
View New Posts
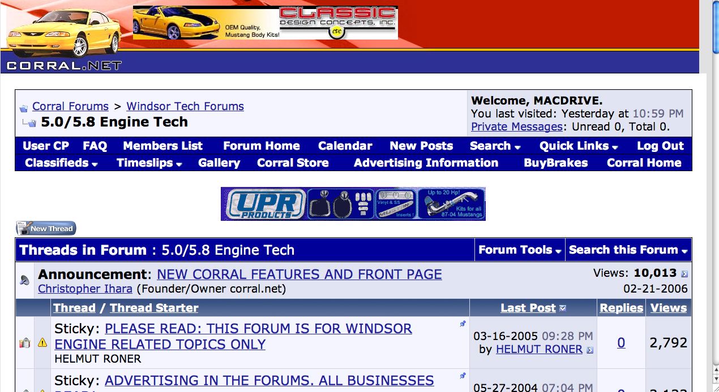[x=421, y=146]
